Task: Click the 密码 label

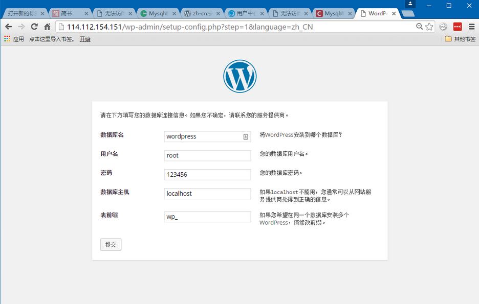Action: point(106,173)
